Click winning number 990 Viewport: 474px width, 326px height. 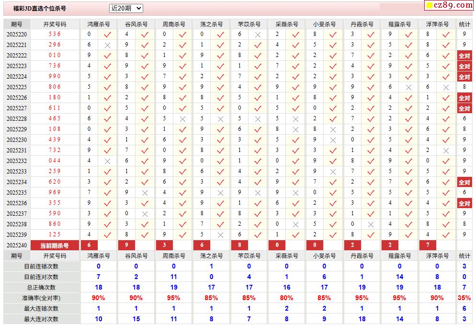click(x=55, y=76)
